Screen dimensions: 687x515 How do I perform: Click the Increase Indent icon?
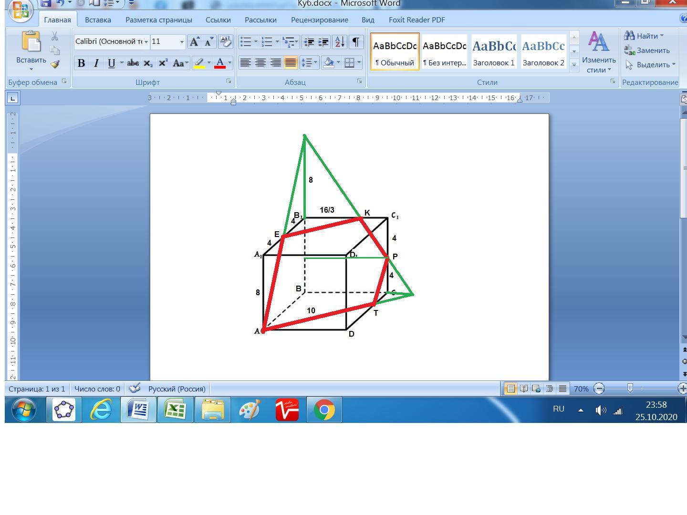(324, 42)
